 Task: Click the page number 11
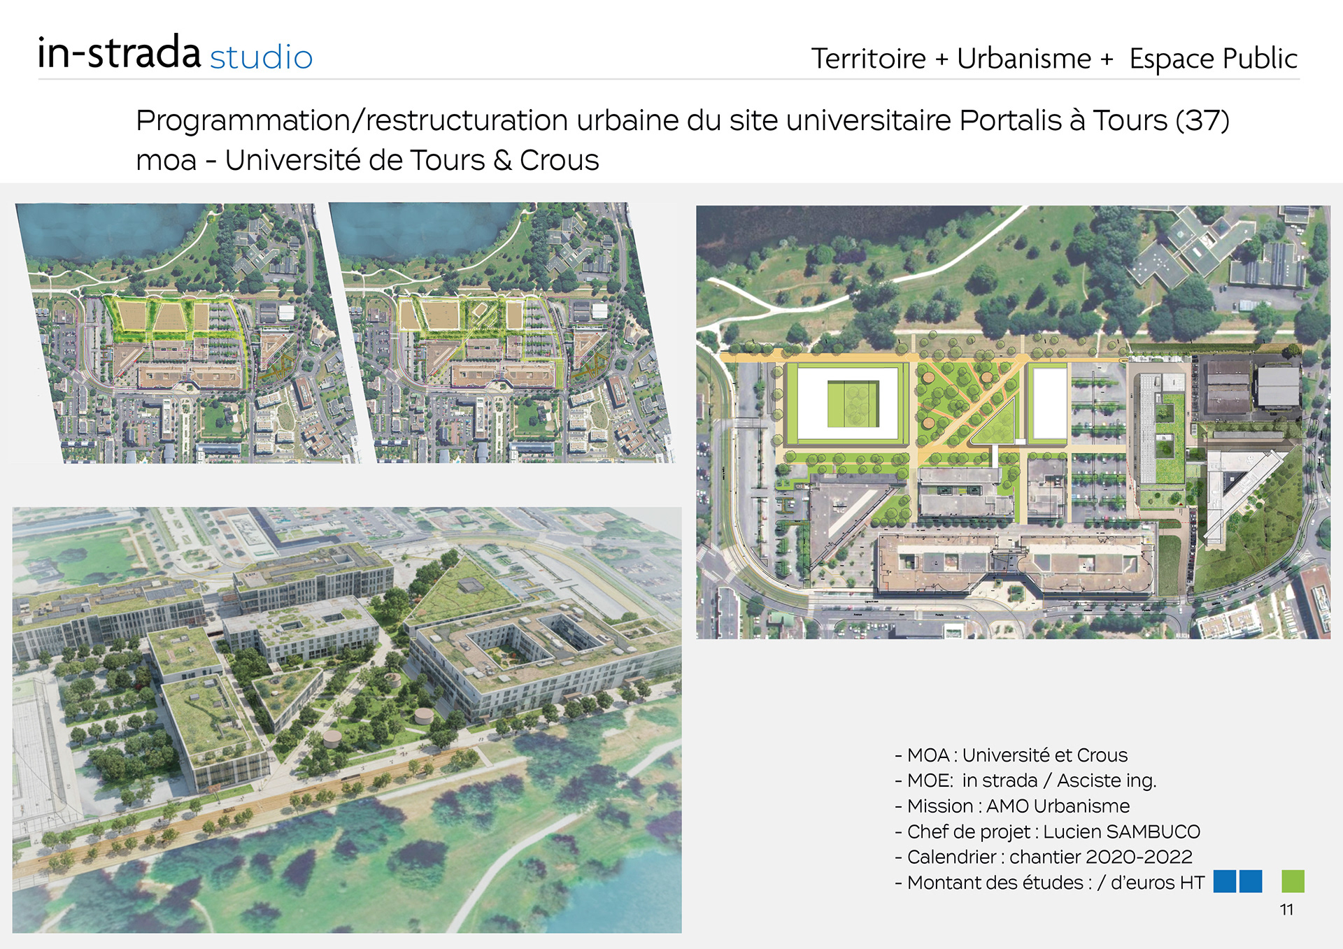tap(1286, 910)
